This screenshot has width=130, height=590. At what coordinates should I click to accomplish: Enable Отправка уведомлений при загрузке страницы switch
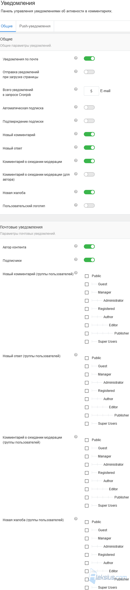89,72
